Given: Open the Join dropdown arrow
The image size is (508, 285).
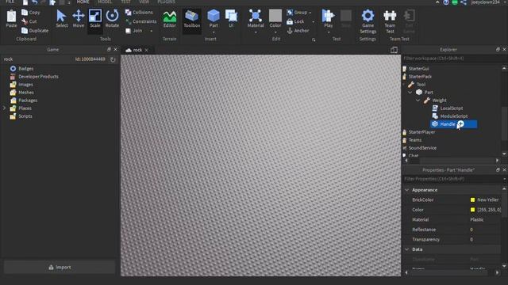Looking at the screenshot, I should (x=152, y=31).
